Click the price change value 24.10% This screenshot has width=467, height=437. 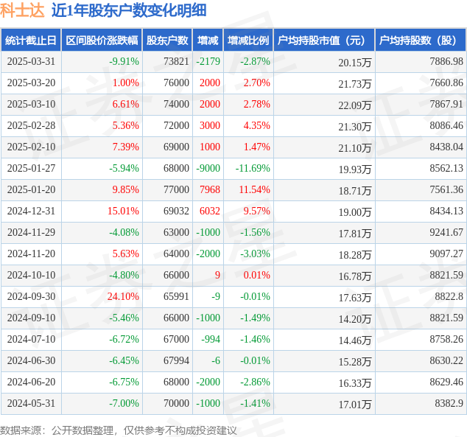click(x=123, y=296)
